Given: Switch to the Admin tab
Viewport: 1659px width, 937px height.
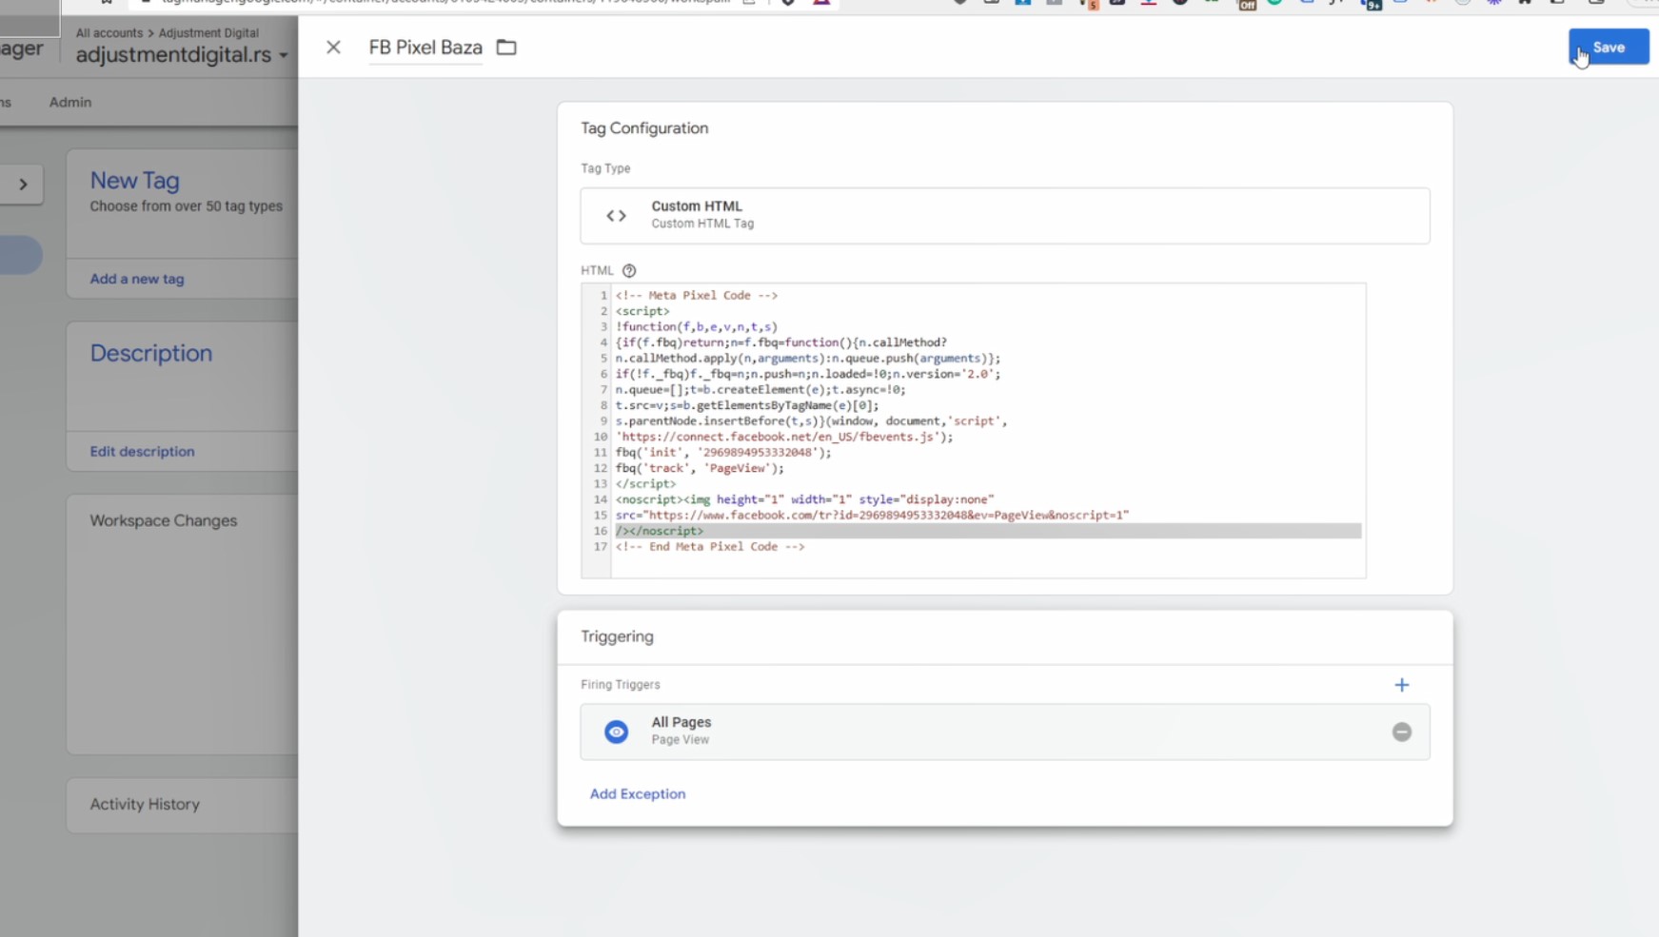Looking at the screenshot, I should point(70,102).
